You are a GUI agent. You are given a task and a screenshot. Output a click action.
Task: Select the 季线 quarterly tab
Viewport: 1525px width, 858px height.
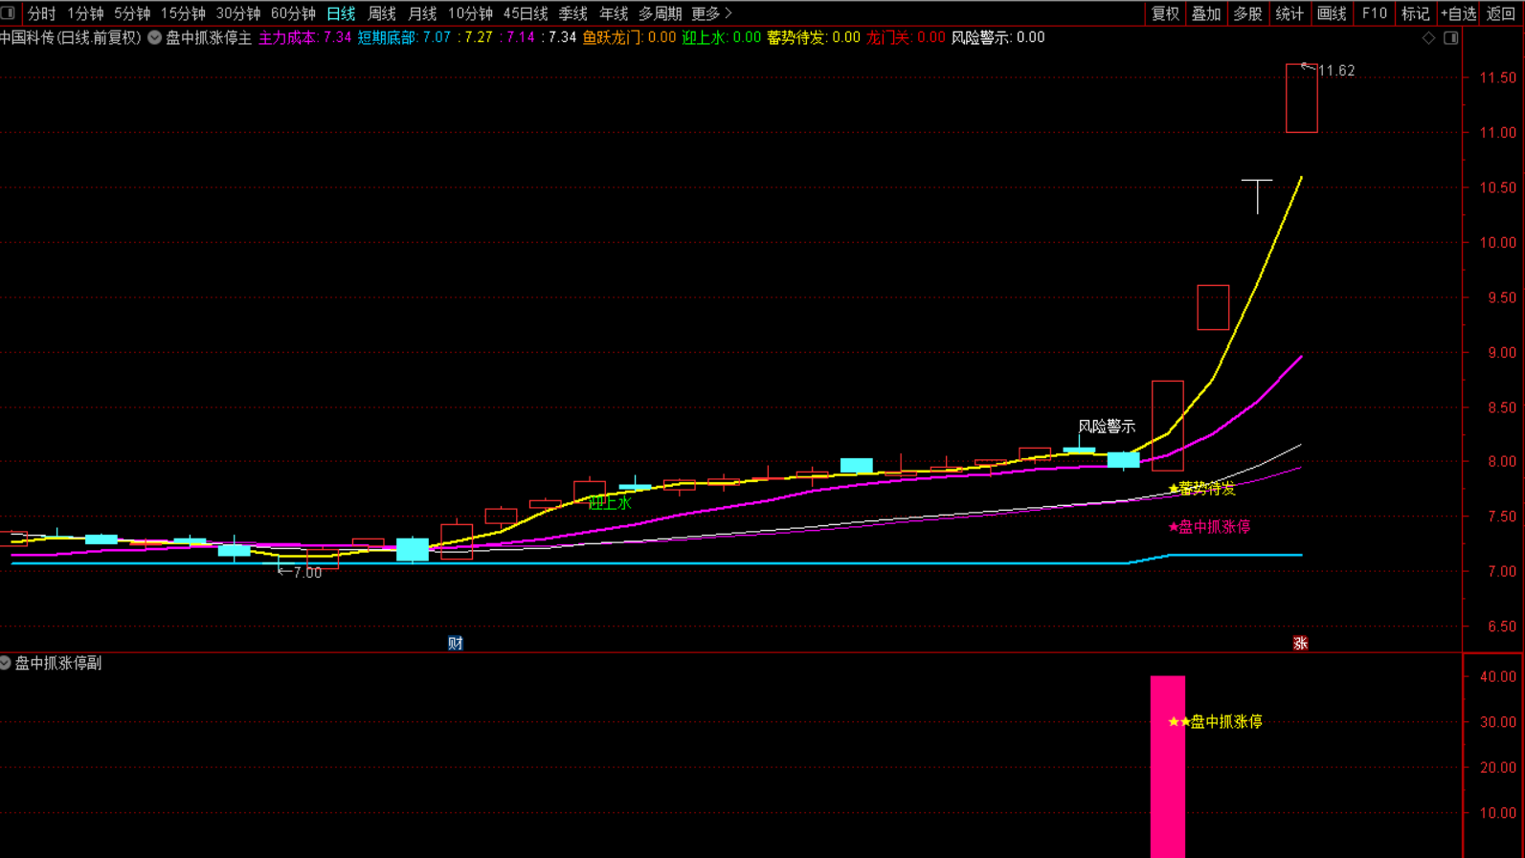pos(573,13)
